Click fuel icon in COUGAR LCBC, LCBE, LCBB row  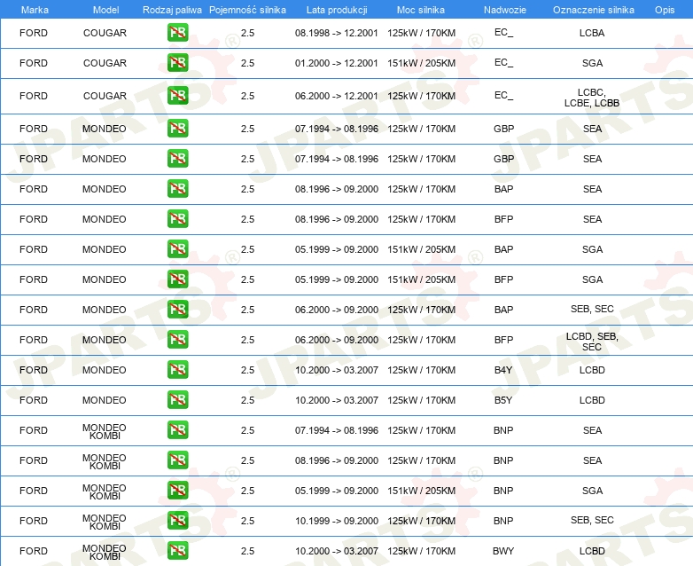(177, 96)
